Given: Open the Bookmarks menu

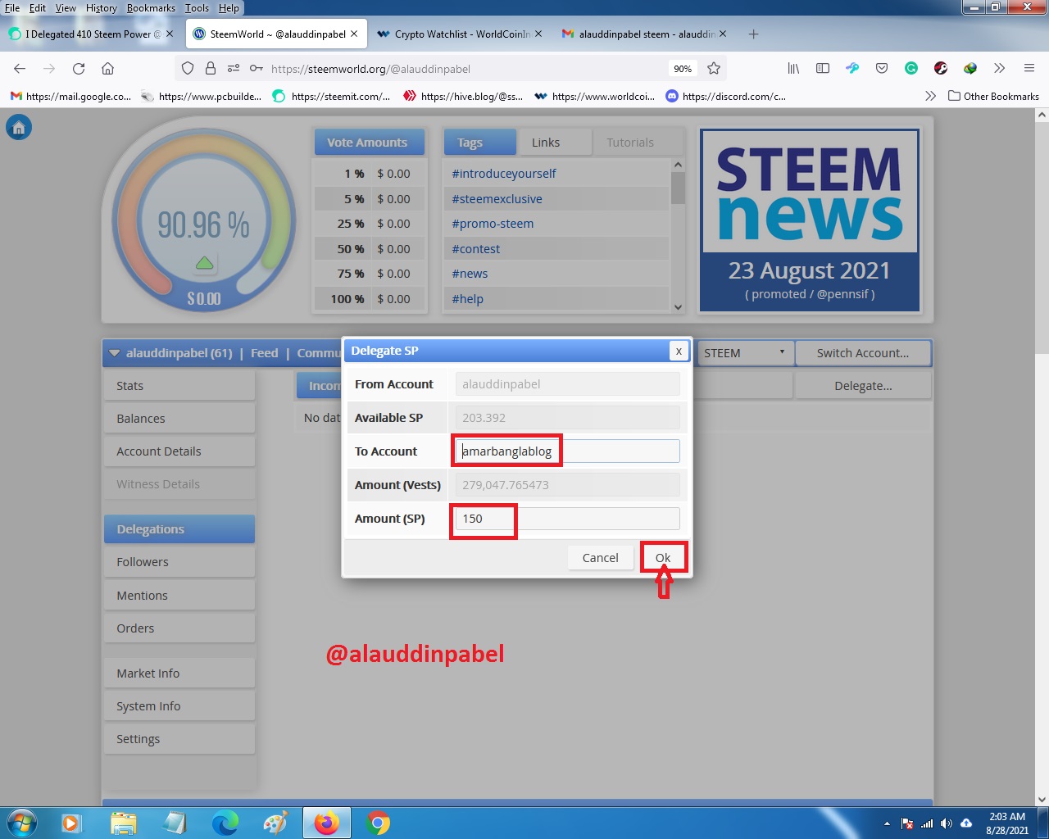Looking at the screenshot, I should [x=151, y=8].
